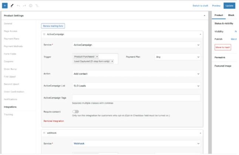239x155 pixels.
Task: Click the blue add block plus icon
Action: (5, 6)
